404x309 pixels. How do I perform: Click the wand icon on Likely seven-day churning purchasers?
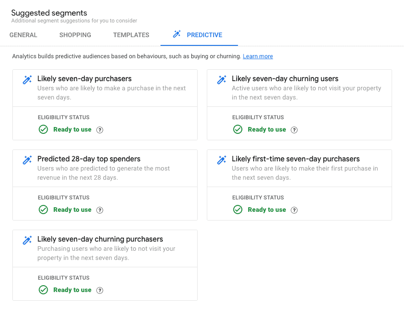[27, 240]
